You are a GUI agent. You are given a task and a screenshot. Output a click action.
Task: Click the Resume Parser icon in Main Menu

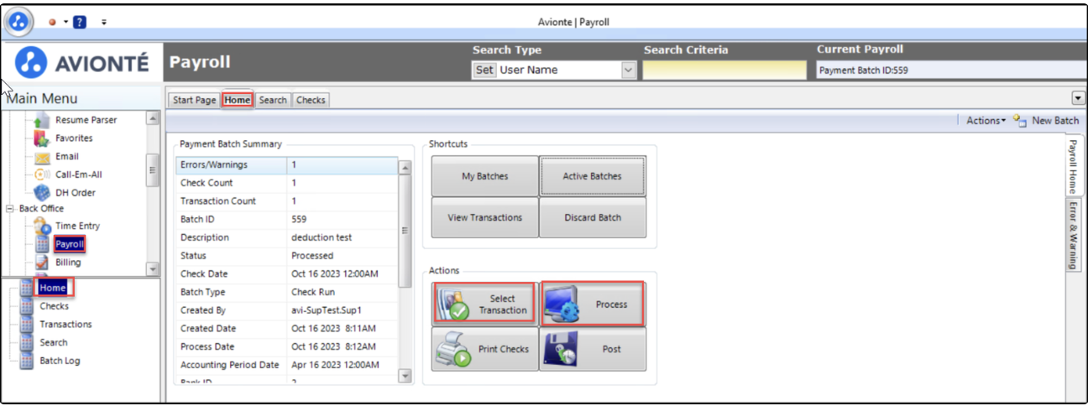[42, 121]
